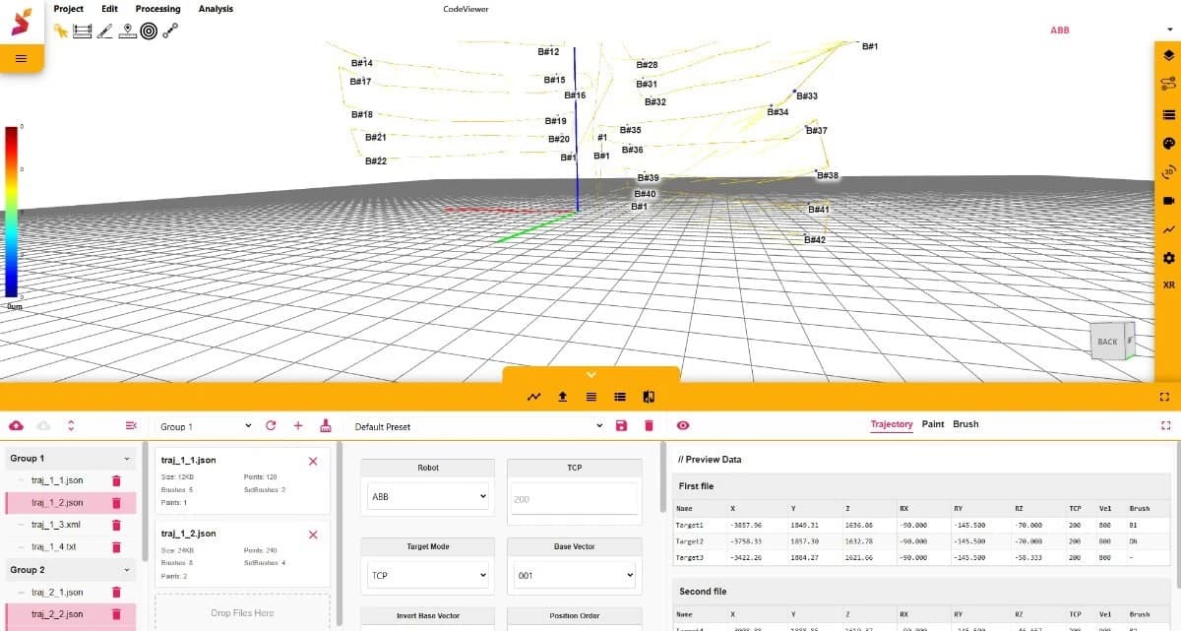Save the Default Preset
This screenshot has width=1181, height=631.
(x=621, y=425)
